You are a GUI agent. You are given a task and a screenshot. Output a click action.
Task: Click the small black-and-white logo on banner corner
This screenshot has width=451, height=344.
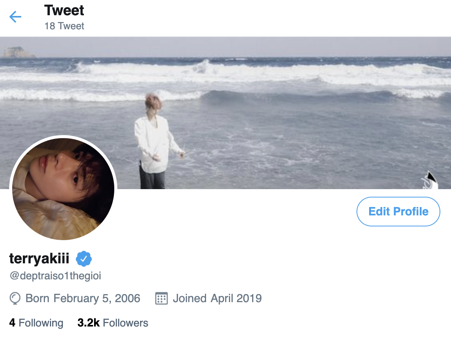(x=430, y=180)
